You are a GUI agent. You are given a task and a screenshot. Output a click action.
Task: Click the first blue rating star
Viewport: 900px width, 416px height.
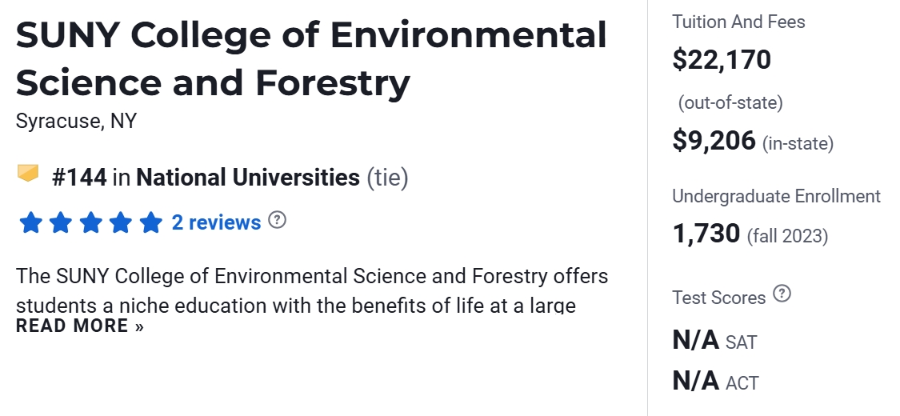pos(30,222)
